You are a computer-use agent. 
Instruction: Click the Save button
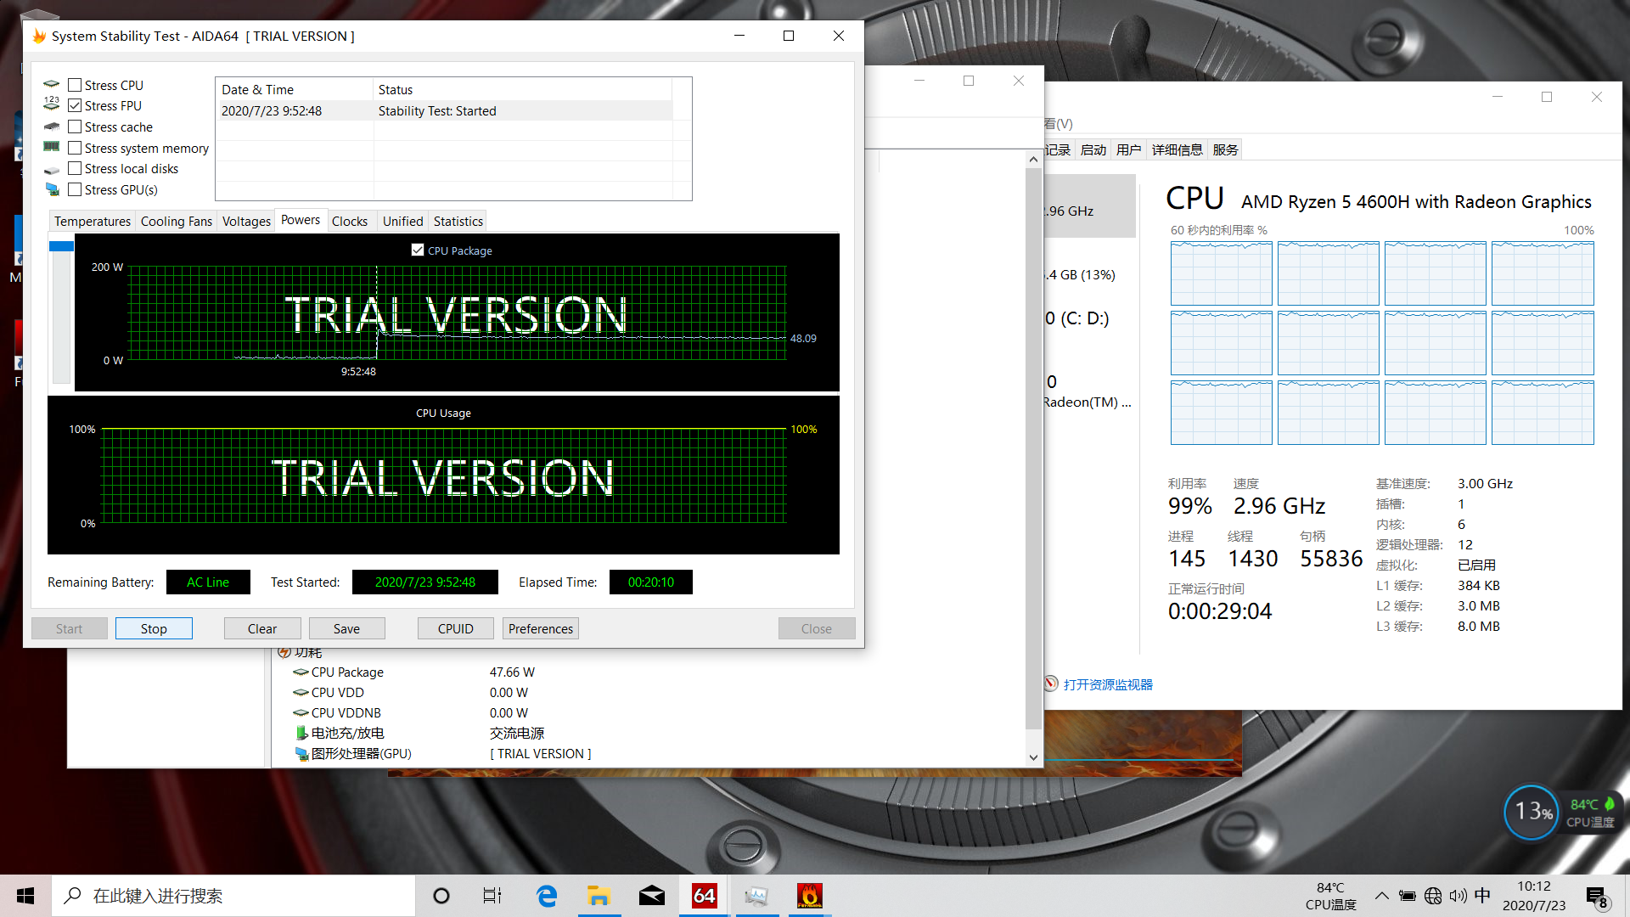(x=346, y=628)
